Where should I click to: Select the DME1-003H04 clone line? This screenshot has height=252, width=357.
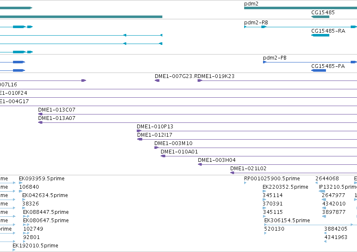277,164
